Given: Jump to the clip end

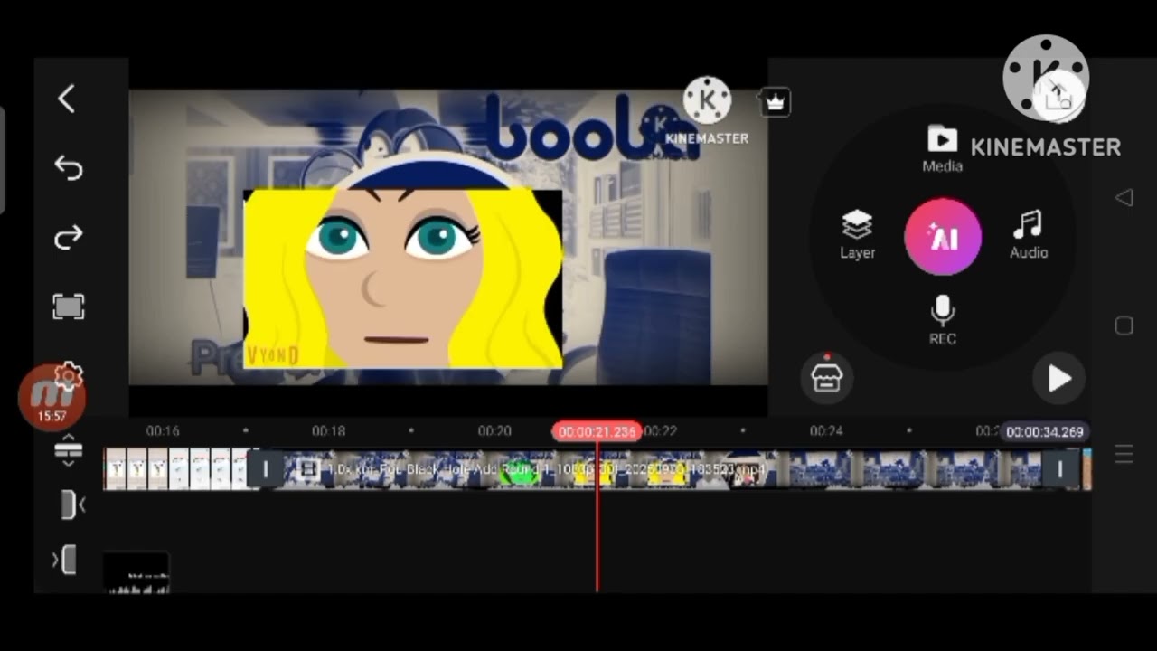Looking at the screenshot, I should [66, 560].
